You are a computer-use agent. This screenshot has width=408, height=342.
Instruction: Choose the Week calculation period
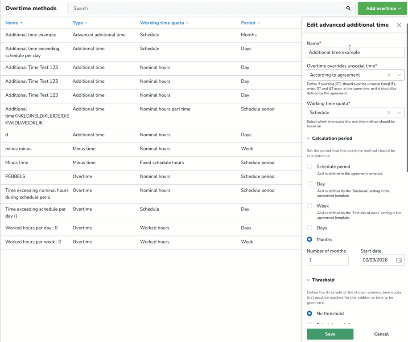pos(309,206)
